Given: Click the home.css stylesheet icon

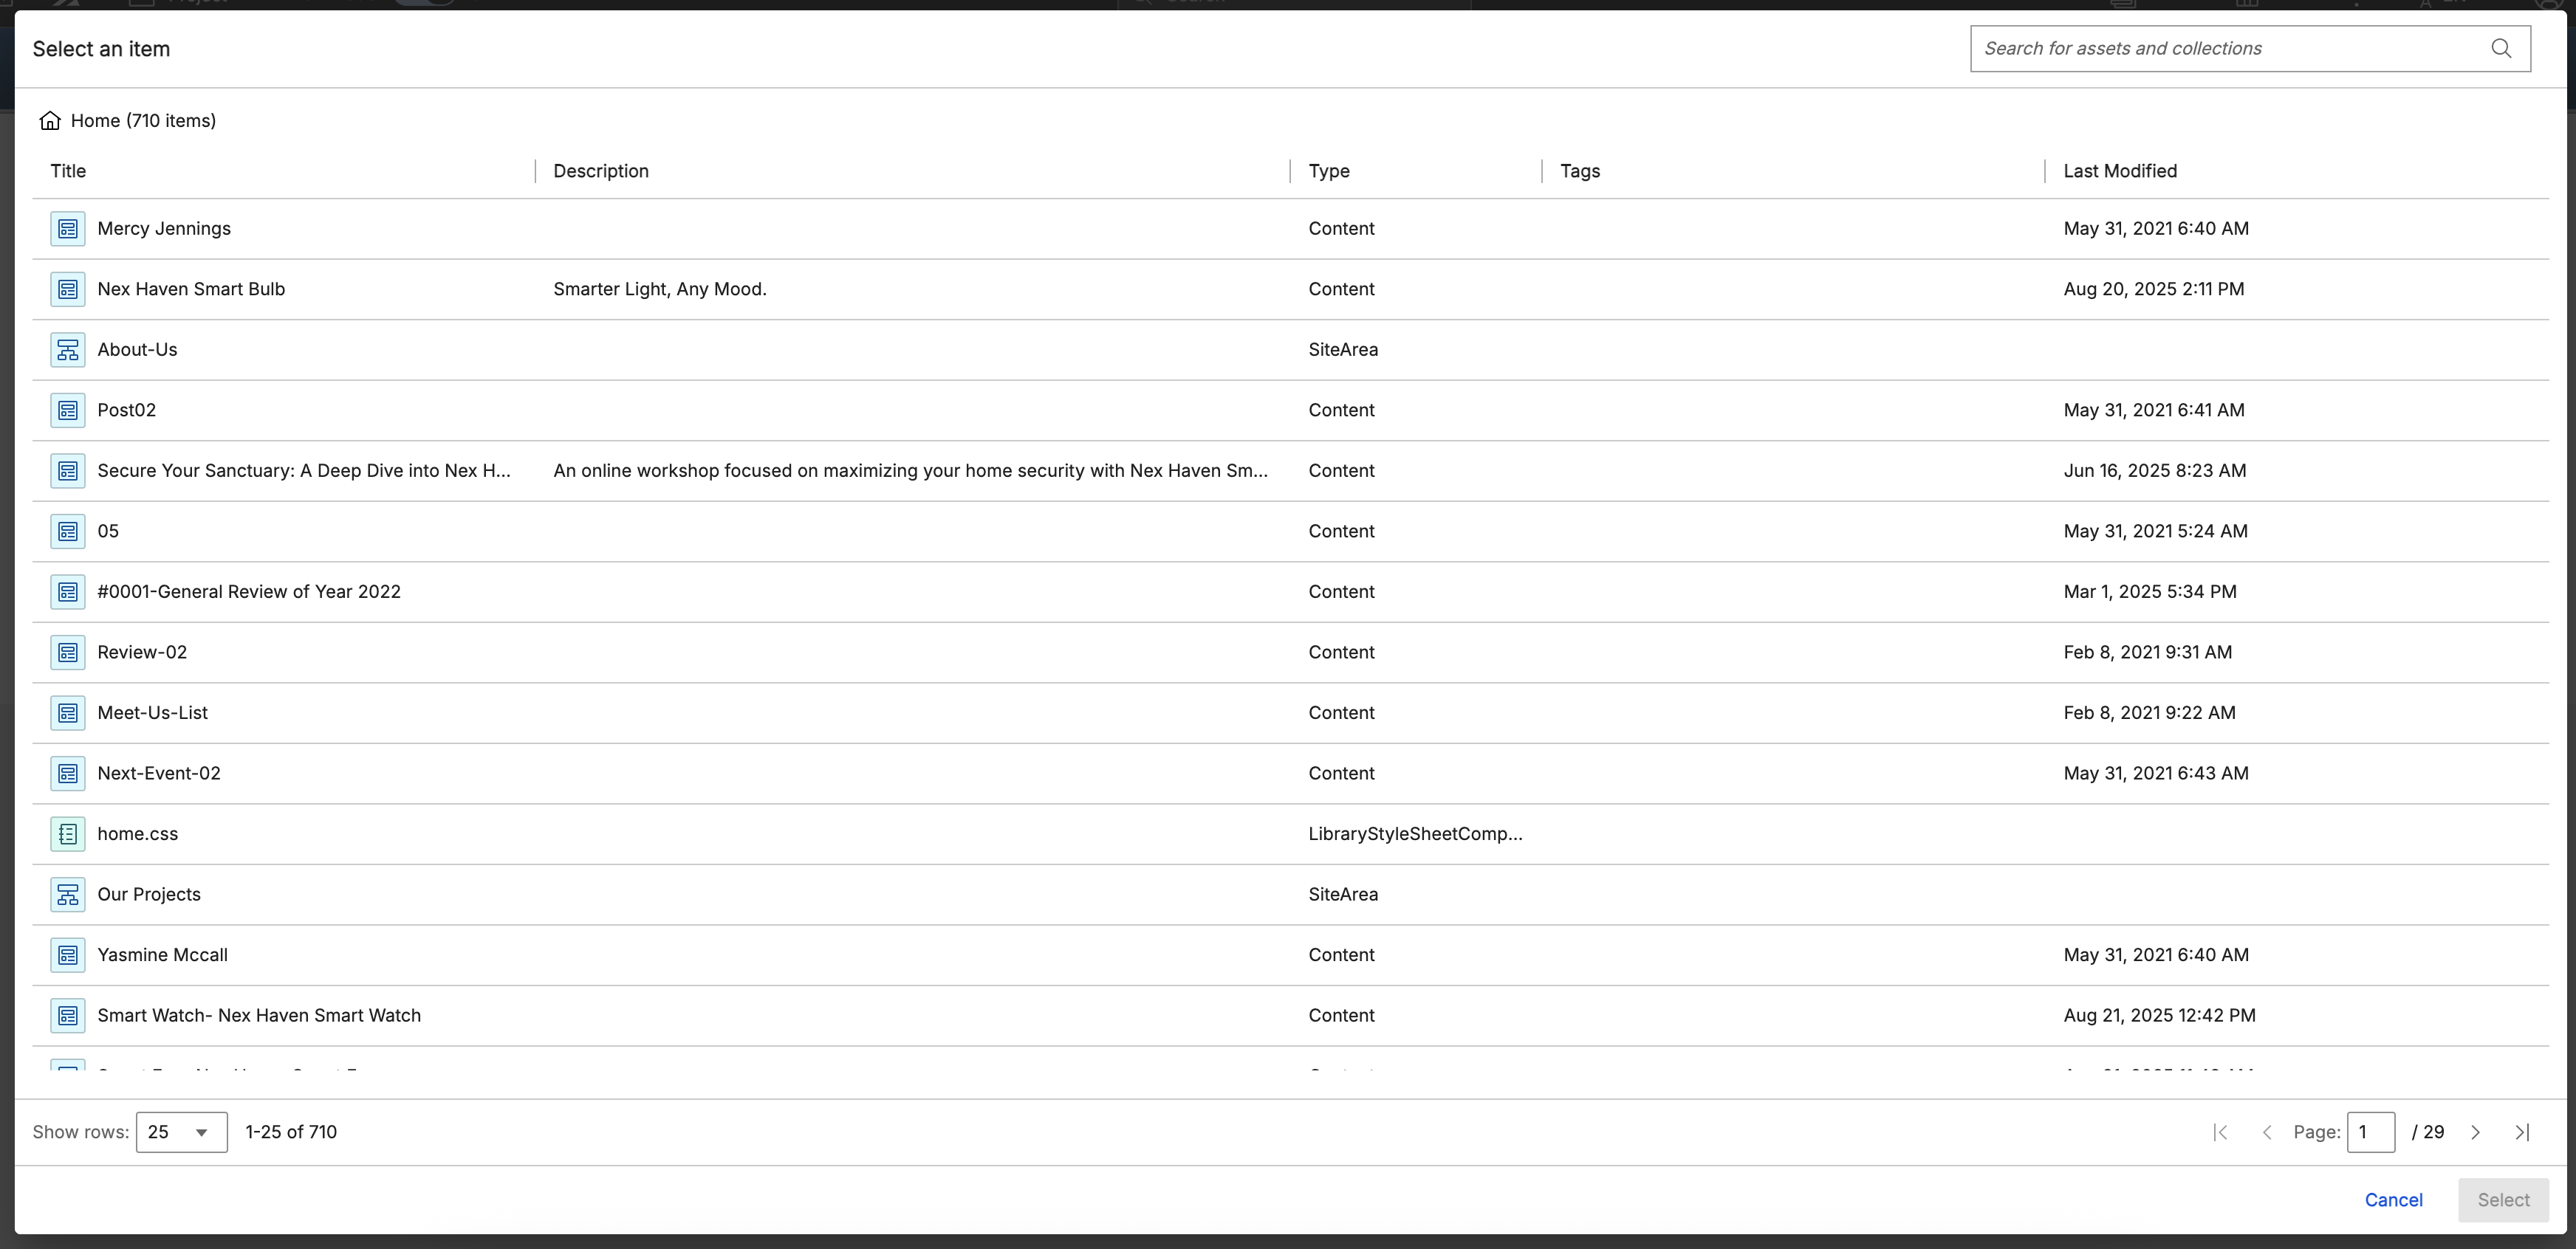Looking at the screenshot, I should point(67,833).
